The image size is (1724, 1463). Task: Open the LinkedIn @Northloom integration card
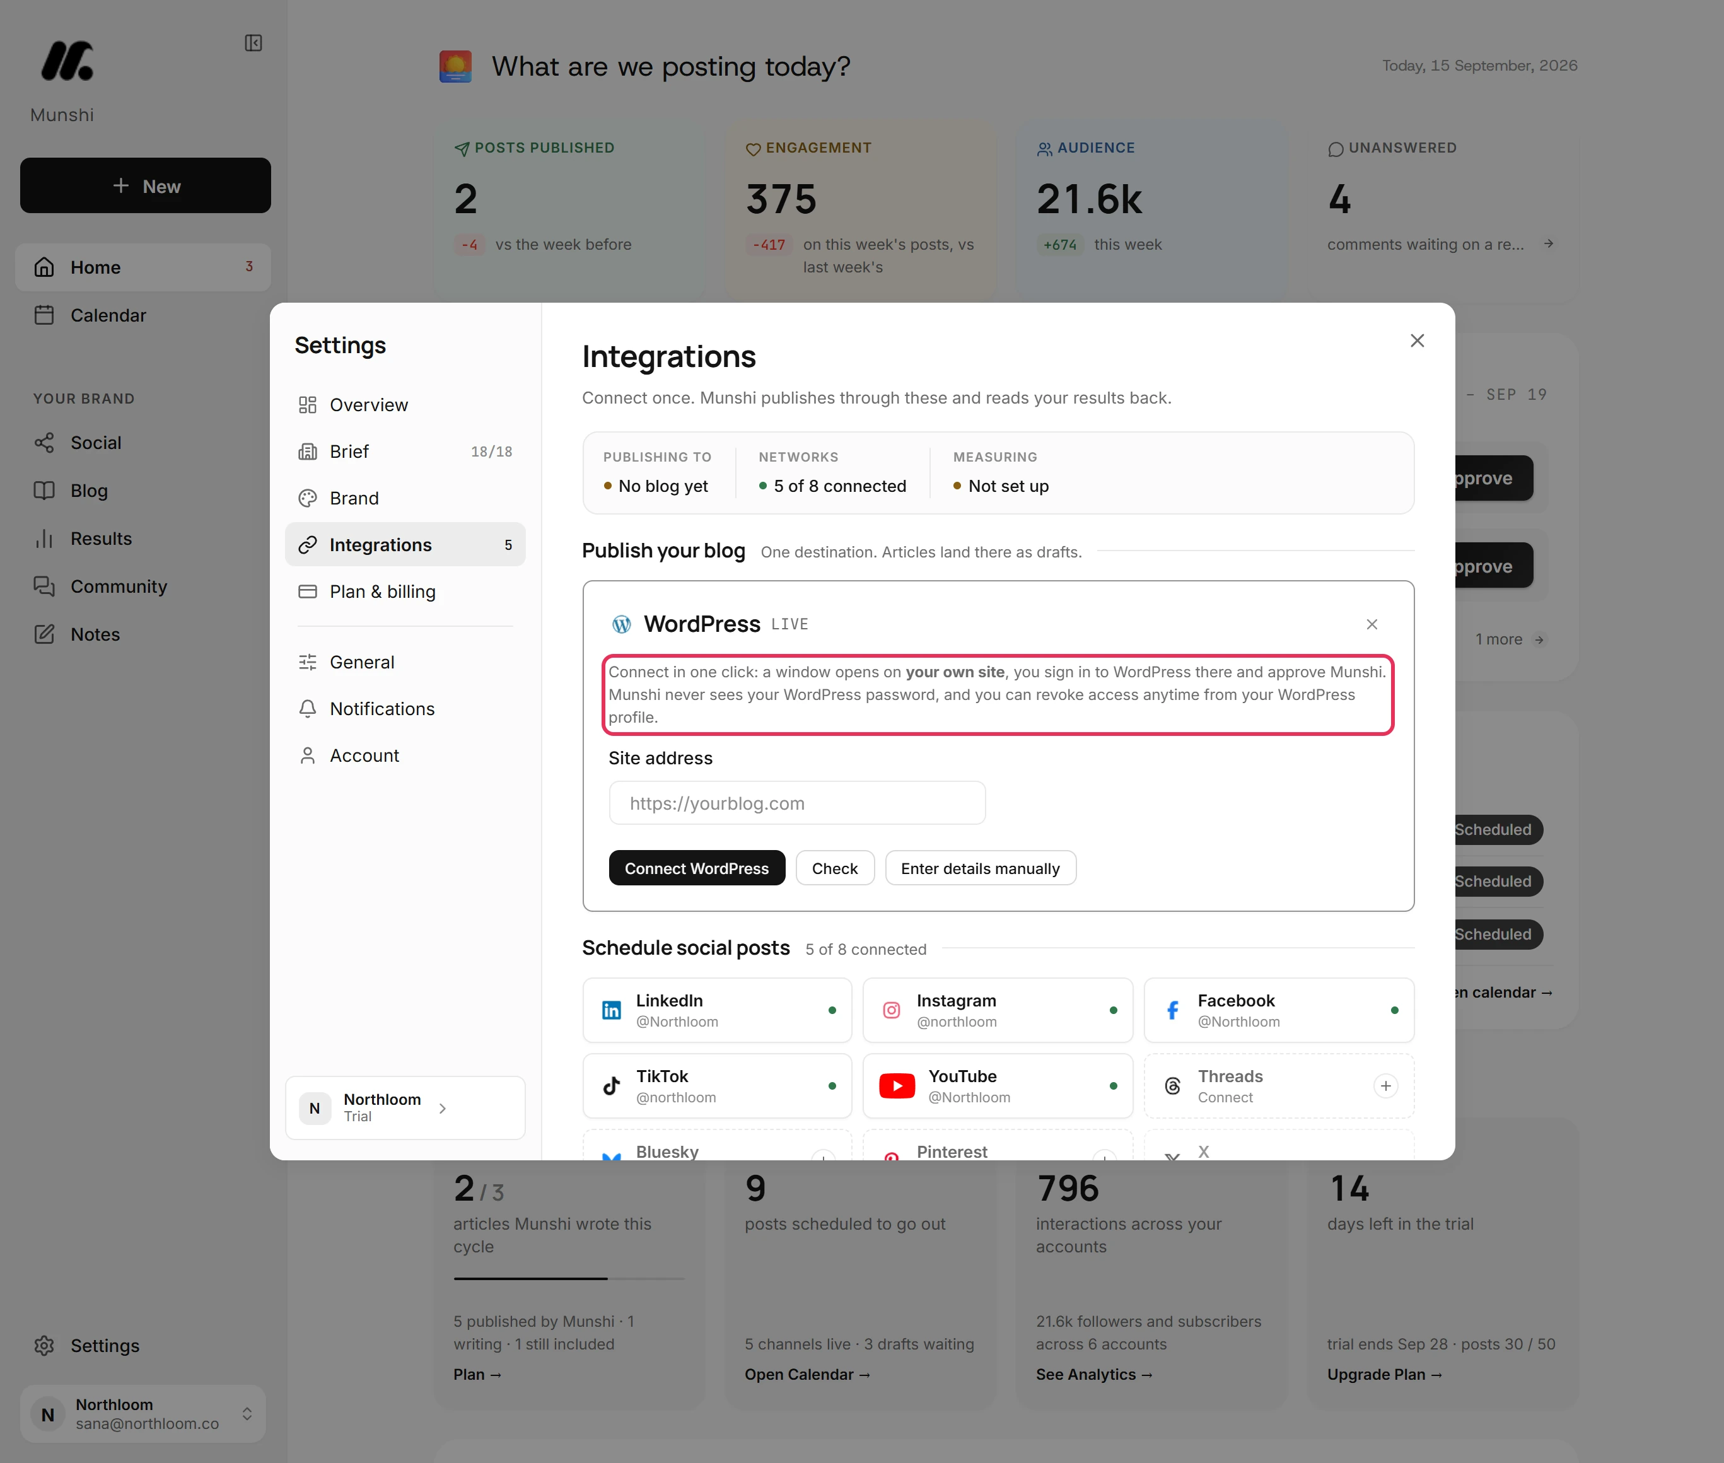(x=716, y=1010)
